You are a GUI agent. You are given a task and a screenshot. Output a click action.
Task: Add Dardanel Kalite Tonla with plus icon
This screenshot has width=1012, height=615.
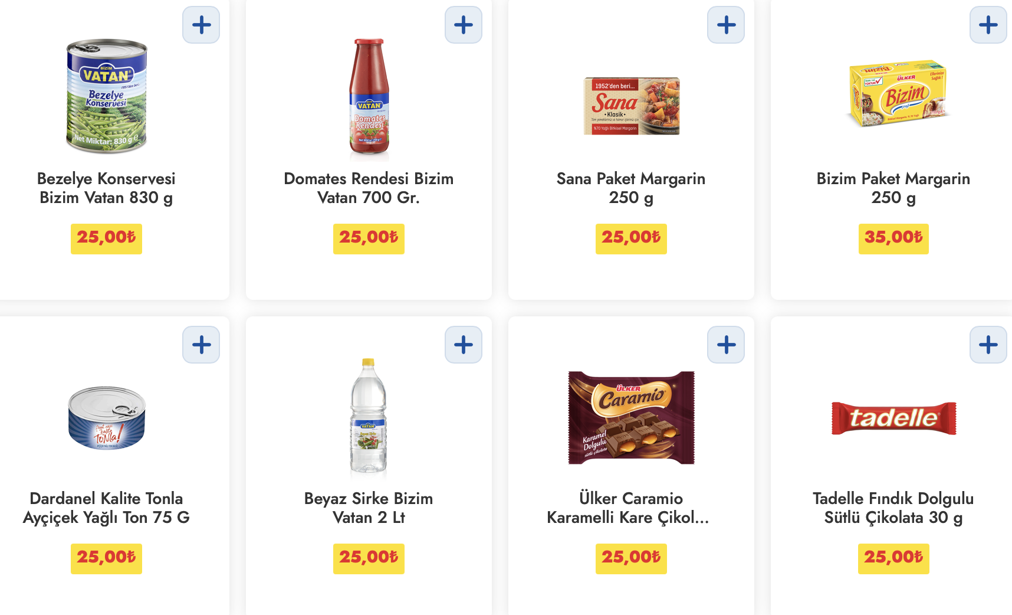[x=201, y=345]
